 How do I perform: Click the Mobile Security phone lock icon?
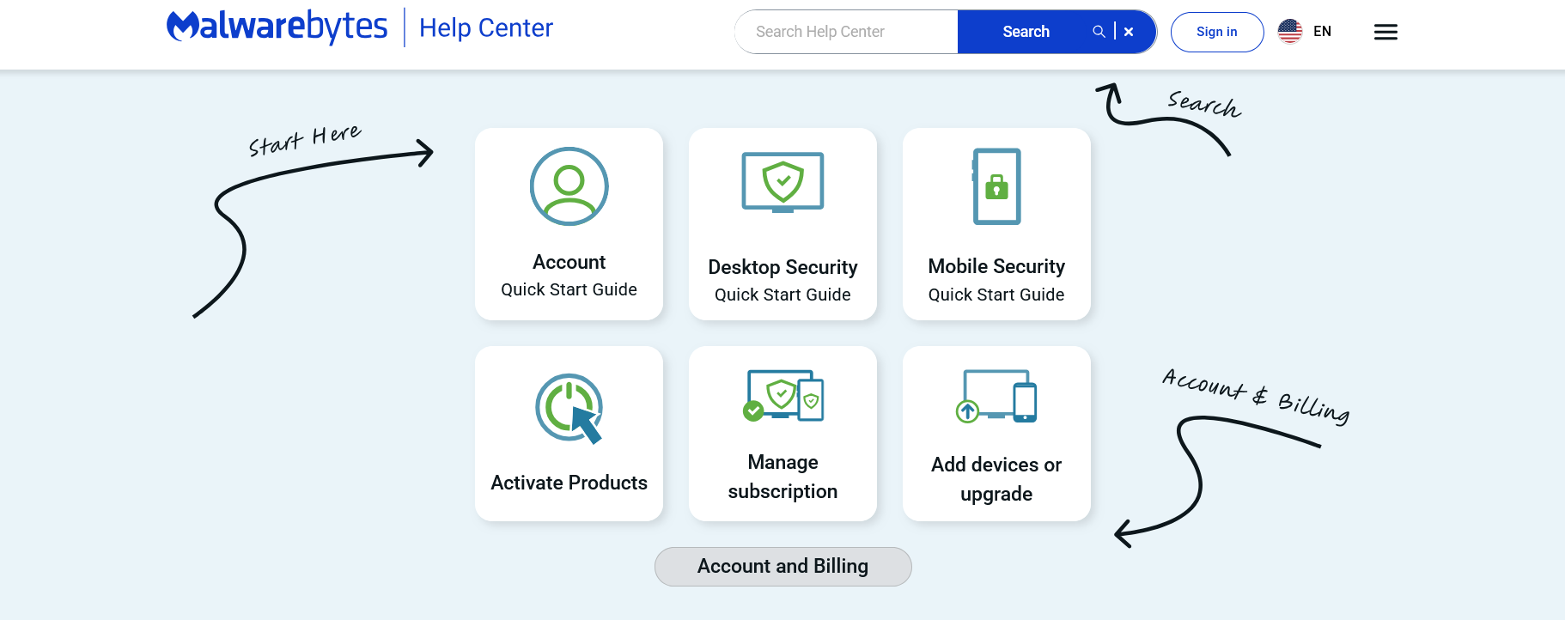(996, 186)
